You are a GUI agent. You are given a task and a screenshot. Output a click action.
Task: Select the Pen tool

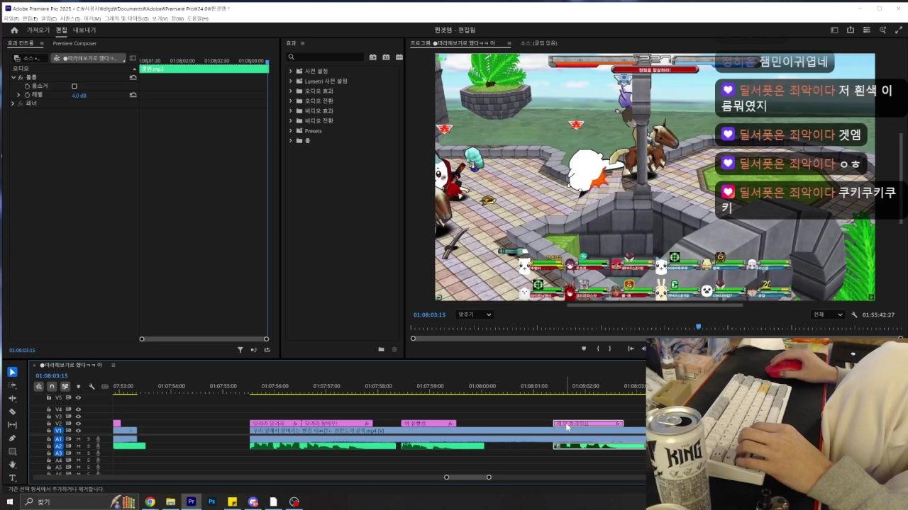pyautogui.click(x=12, y=438)
